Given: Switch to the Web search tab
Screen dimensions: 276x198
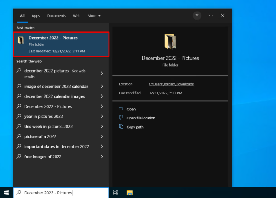Looking at the screenshot, I should coord(77,16).
